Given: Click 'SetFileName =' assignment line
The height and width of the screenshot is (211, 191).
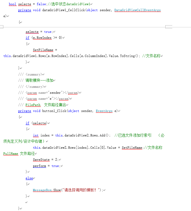Looking at the screenshot, I should pos(45,50).
